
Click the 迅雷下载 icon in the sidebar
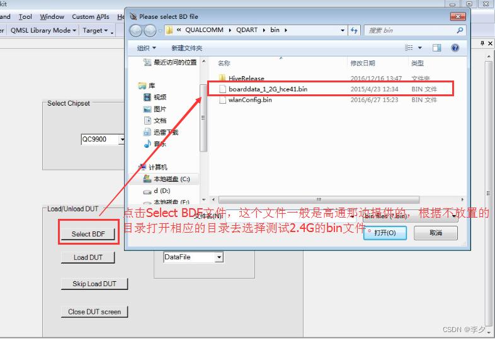coord(147,132)
